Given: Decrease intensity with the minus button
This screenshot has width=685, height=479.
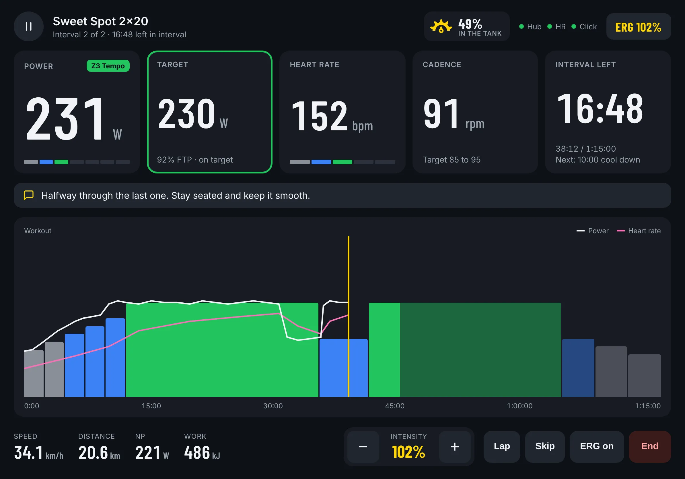Looking at the screenshot, I should [x=363, y=447].
